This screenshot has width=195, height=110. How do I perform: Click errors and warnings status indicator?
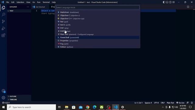[x=6, y=103]
